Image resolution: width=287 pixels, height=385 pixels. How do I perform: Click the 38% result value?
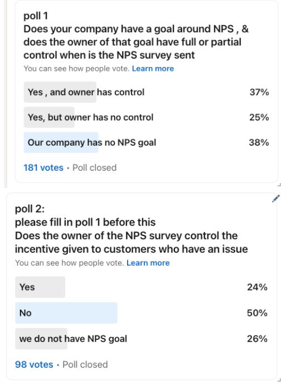259,142
